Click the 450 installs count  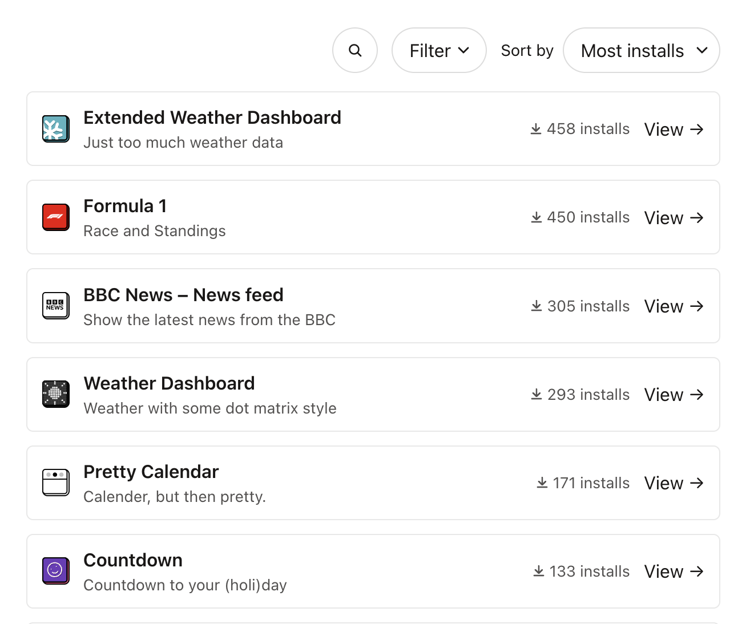tap(580, 217)
